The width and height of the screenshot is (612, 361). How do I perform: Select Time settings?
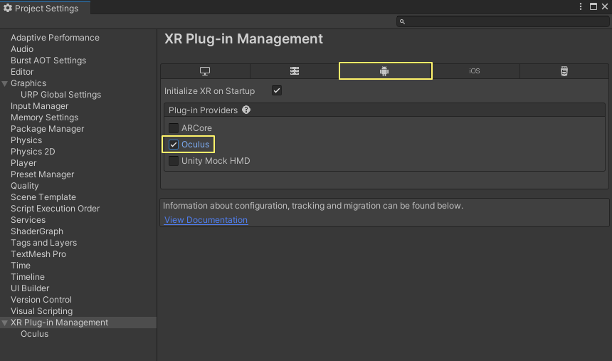point(21,266)
